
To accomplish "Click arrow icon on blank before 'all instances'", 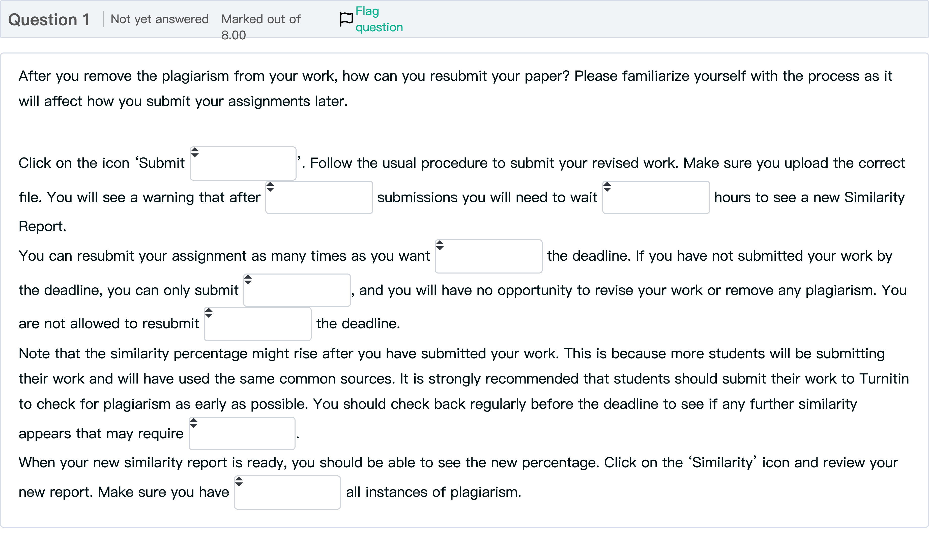I will [239, 481].
